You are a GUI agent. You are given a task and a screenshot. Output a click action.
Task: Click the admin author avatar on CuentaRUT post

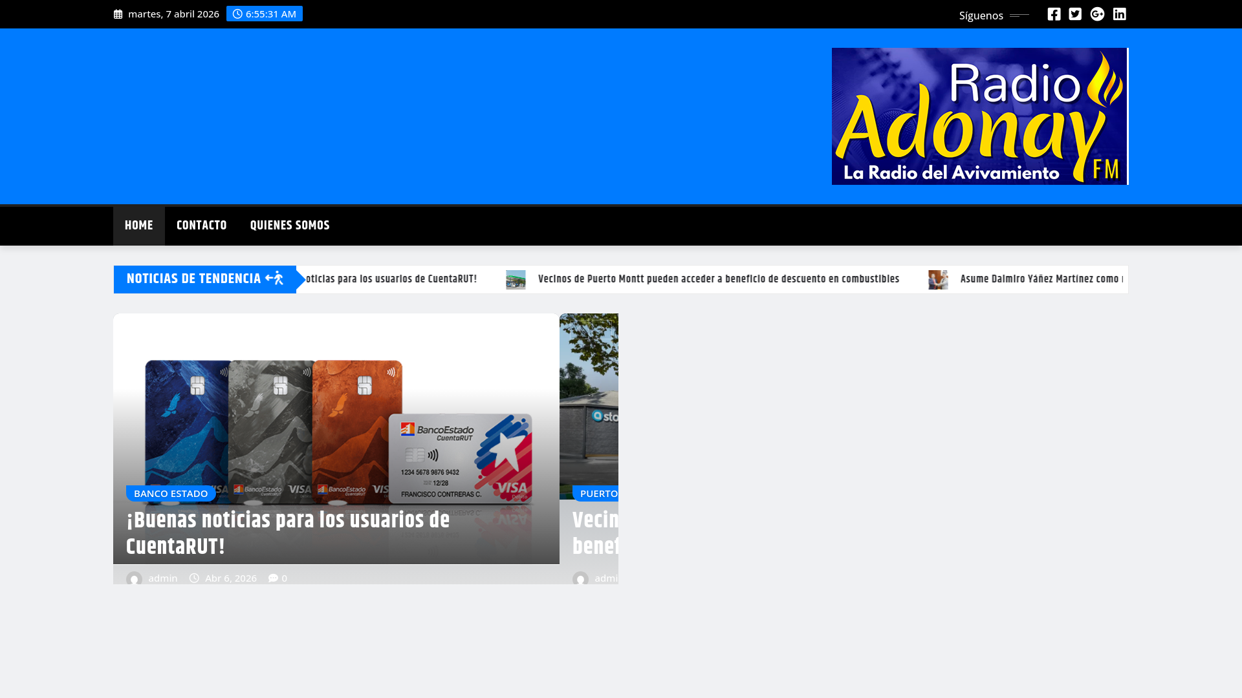tap(134, 579)
